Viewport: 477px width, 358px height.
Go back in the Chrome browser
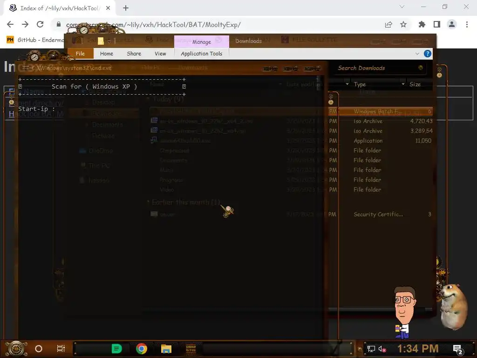(10, 24)
